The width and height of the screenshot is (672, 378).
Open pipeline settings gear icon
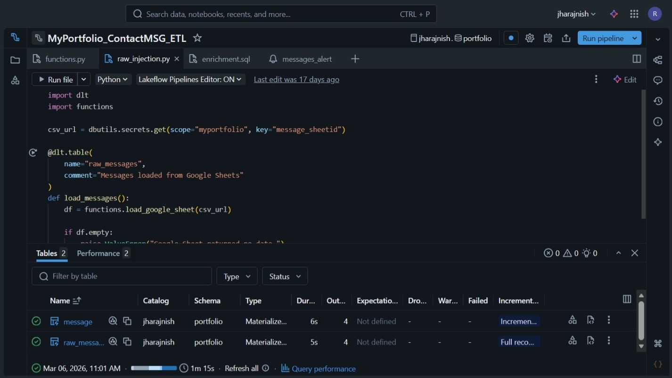(x=530, y=38)
